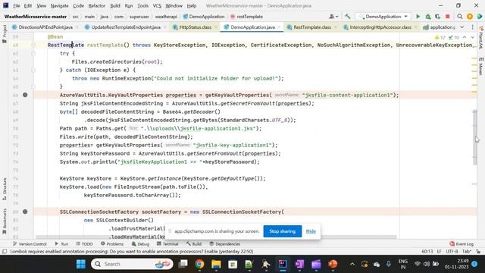Image resolution: width=485 pixels, height=273 pixels.
Task: Open the Bookmarks tool window sidebar
Action: 5,222
